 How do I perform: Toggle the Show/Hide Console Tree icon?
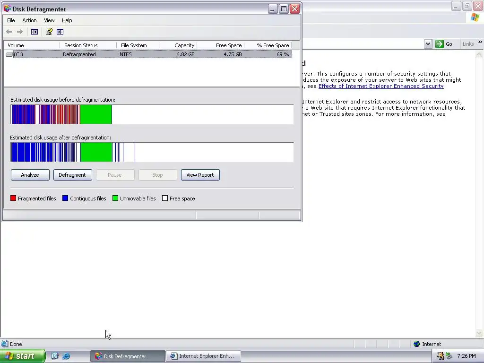point(34,32)
